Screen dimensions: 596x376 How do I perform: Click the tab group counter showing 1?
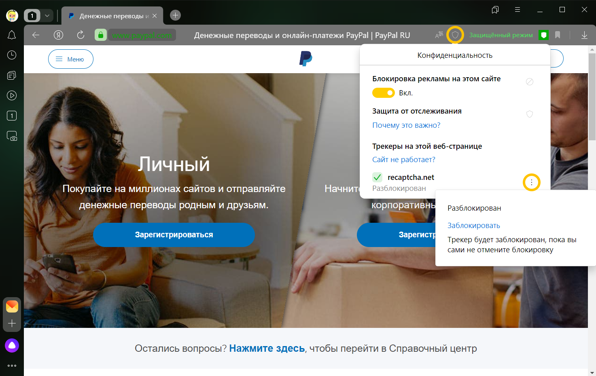(32, 16)
